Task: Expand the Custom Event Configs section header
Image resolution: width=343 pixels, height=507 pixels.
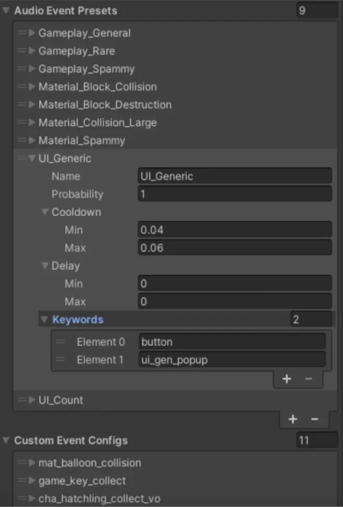Action: coord(6,441)
